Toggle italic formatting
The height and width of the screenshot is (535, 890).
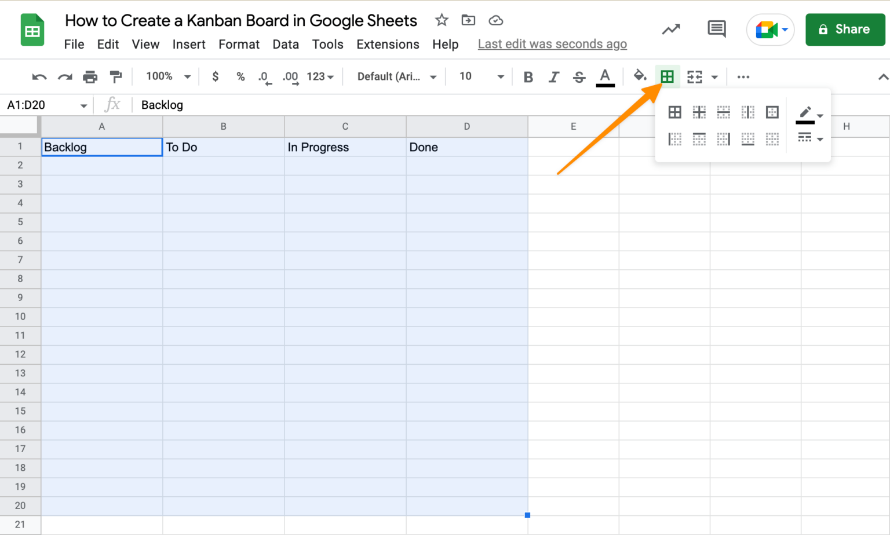click(x=553, y=76)
